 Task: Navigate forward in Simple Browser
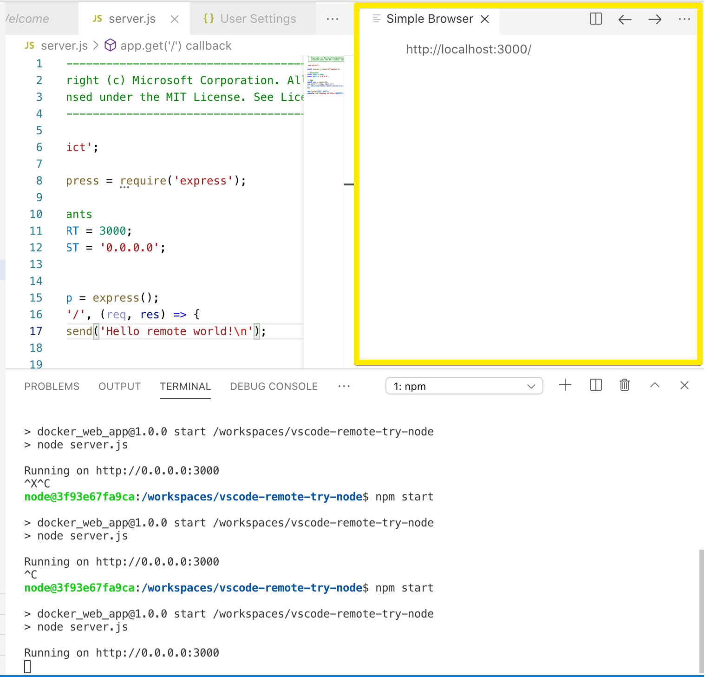[x=654, y=19]
